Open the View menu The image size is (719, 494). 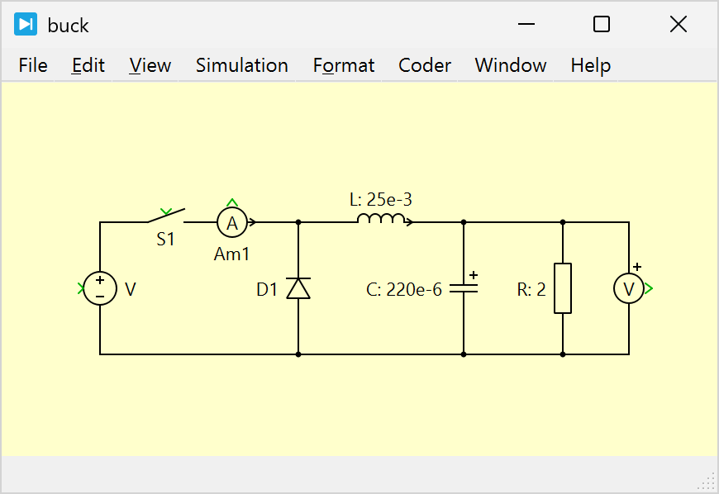click(150, 65)
